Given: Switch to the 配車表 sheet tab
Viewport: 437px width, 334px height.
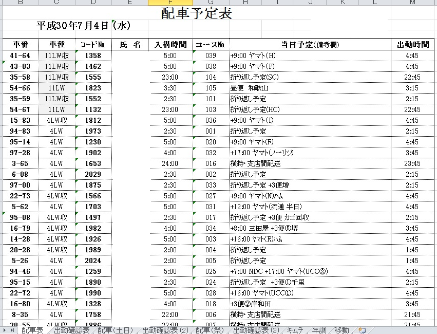Looking at the screenshot, I should [32, 330].
